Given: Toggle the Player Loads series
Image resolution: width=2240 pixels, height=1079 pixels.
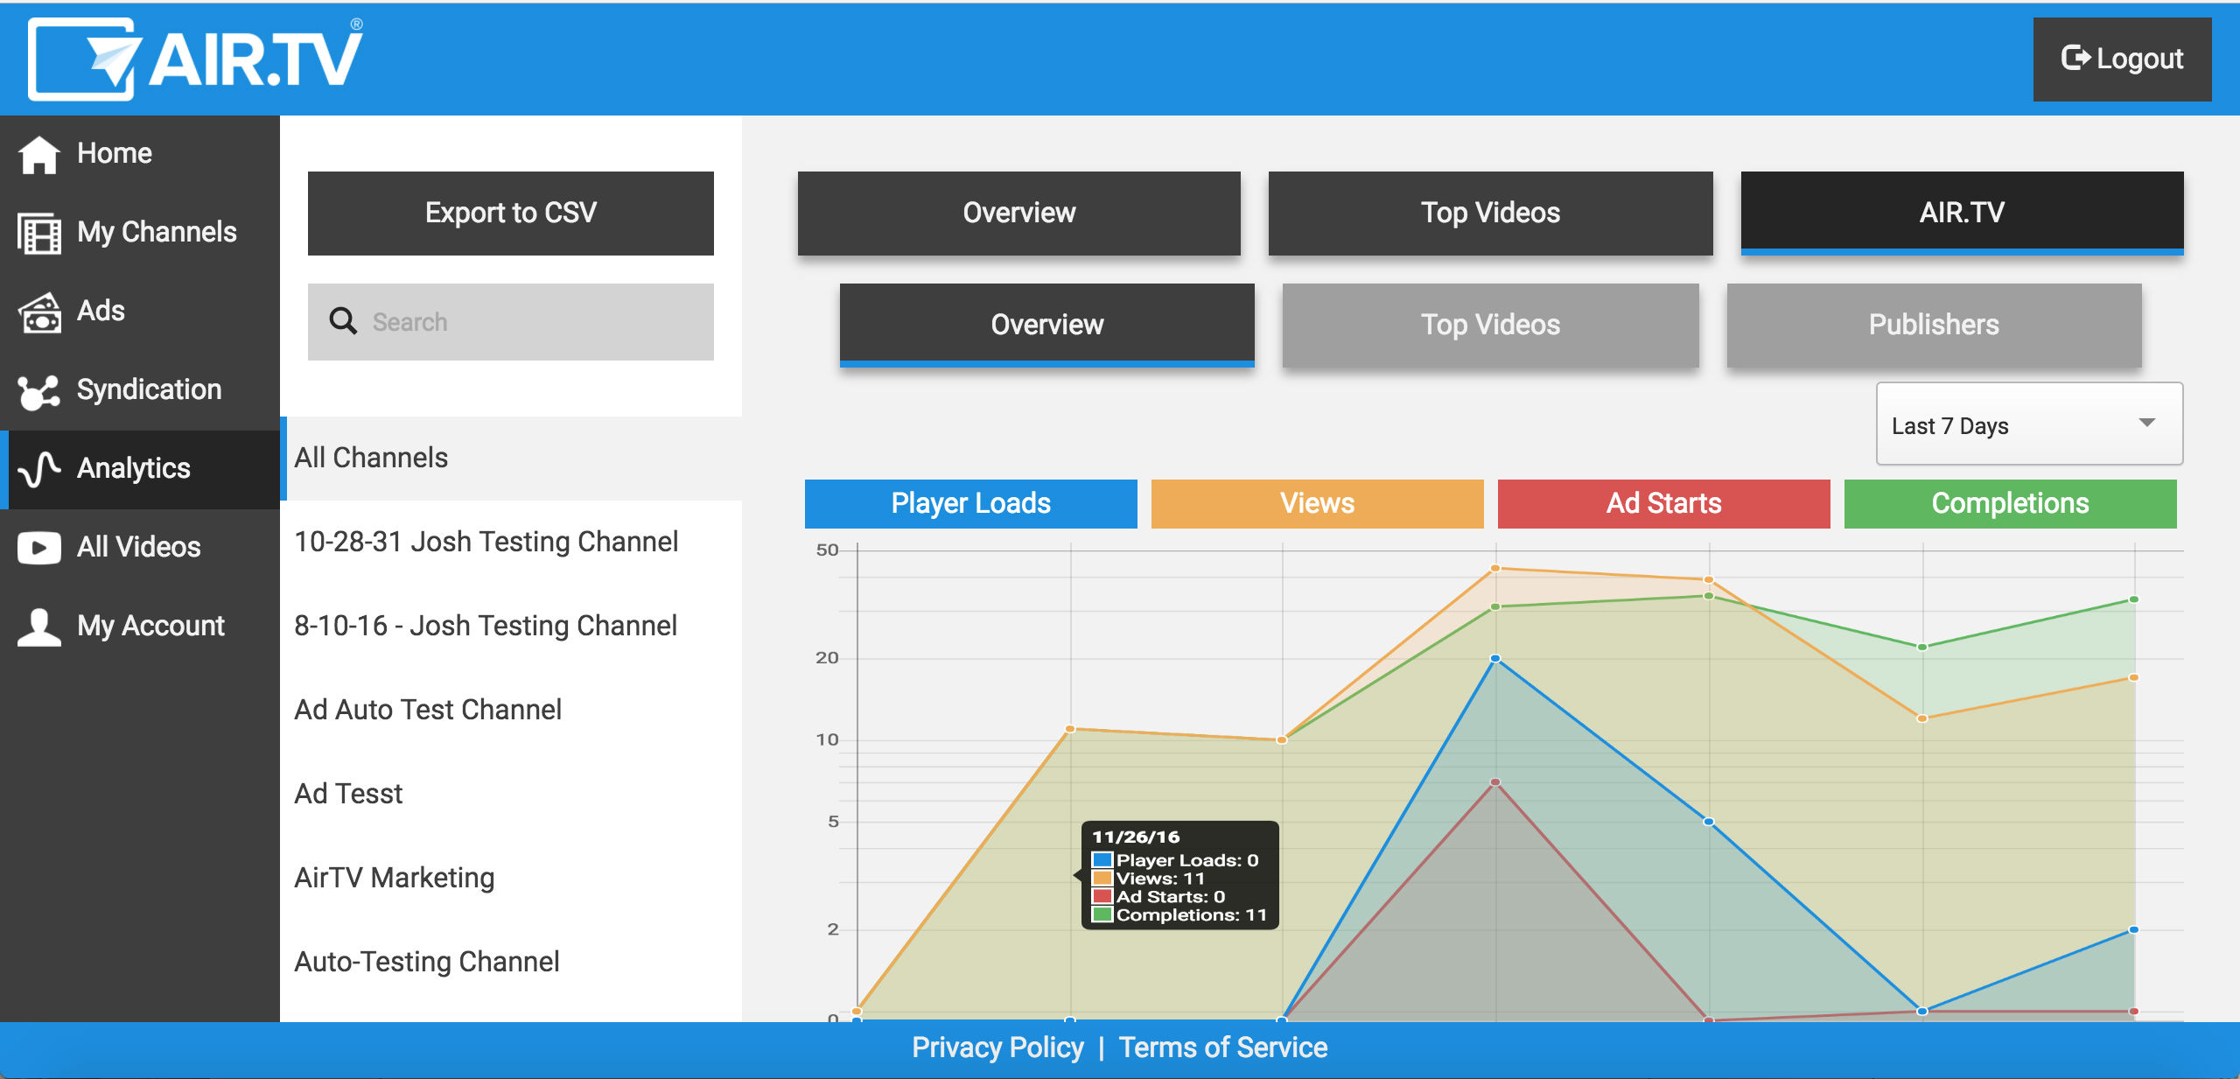Looking at the screenshot, I should [x=970, y=503].
